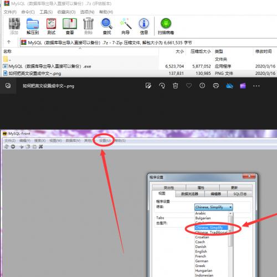Show file info in Photos viewer

tap(202, 86)
